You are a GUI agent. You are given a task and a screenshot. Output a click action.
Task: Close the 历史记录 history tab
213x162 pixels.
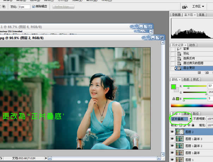click(x=185, y=45)
